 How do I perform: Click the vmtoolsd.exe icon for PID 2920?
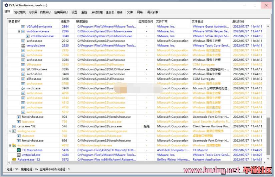pos(23,46)
